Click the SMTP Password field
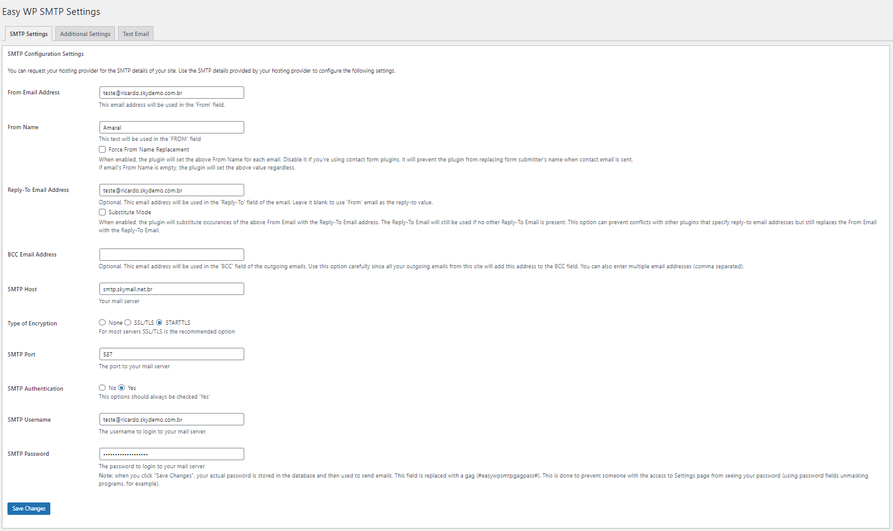 tap(172, 454)
